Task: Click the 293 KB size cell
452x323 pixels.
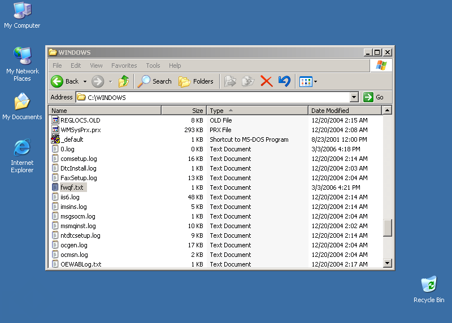Action: (x=193, y=130)
